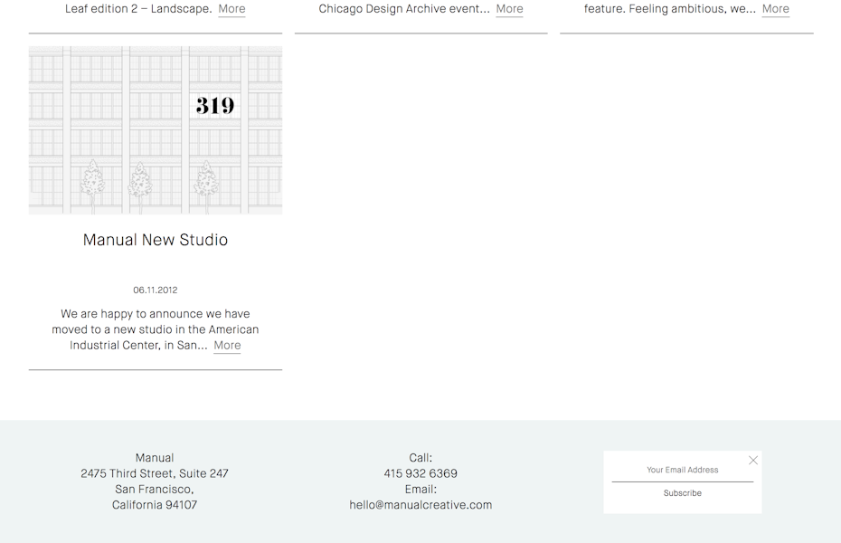841x543 pixels.
Task: Click the 'Leaf edition 2 – Landscape' excerpt text
Action: [138, 9]
